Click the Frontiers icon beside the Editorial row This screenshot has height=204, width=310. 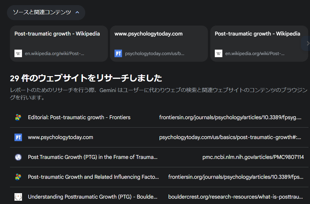point(18,117)
